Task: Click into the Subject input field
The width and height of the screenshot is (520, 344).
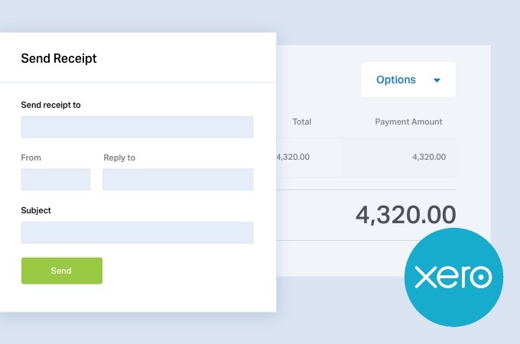Action: (137, 232)
